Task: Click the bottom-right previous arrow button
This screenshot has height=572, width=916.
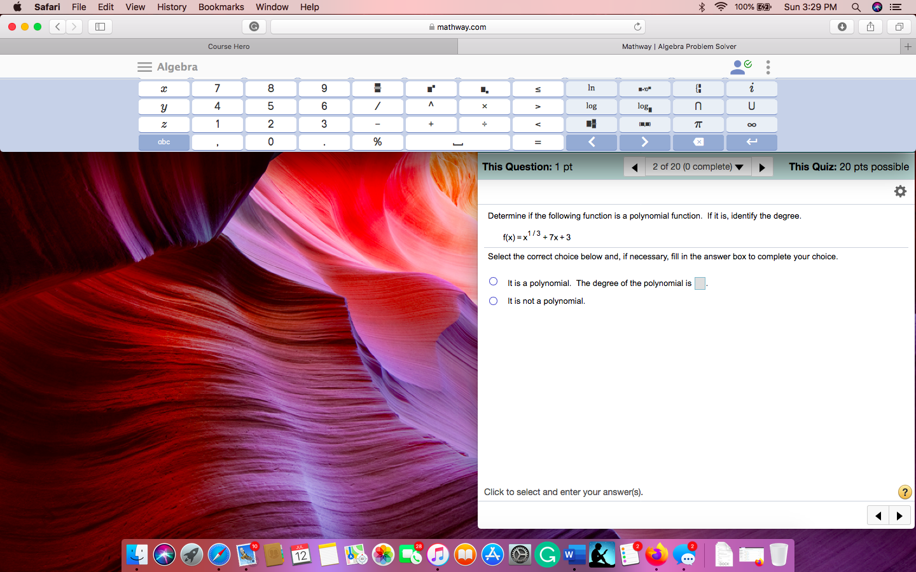Action: pyautogui.click(x=878, y=515)
